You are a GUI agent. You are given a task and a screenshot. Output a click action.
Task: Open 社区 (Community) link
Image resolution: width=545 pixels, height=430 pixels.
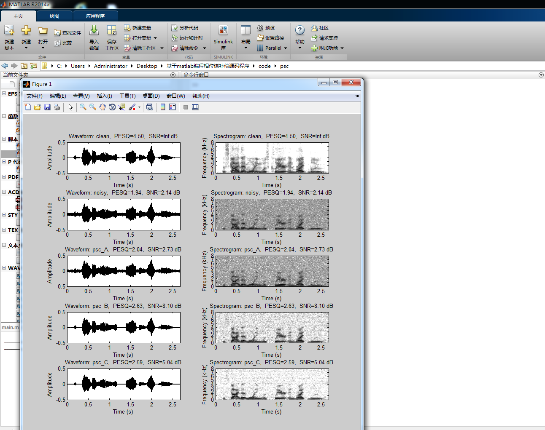point(320,27)
